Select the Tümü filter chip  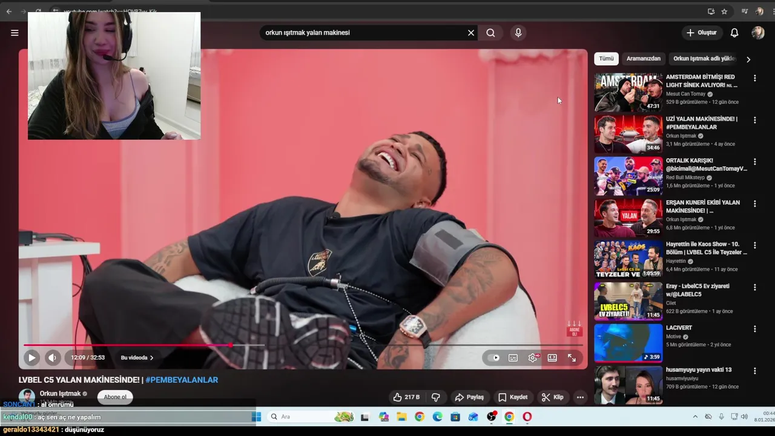click(x=606, y=59)
